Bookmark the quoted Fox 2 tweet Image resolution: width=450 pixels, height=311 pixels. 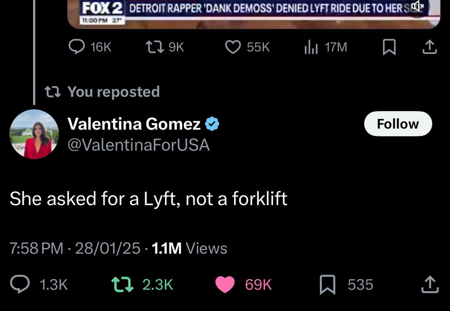click(389, 47)
